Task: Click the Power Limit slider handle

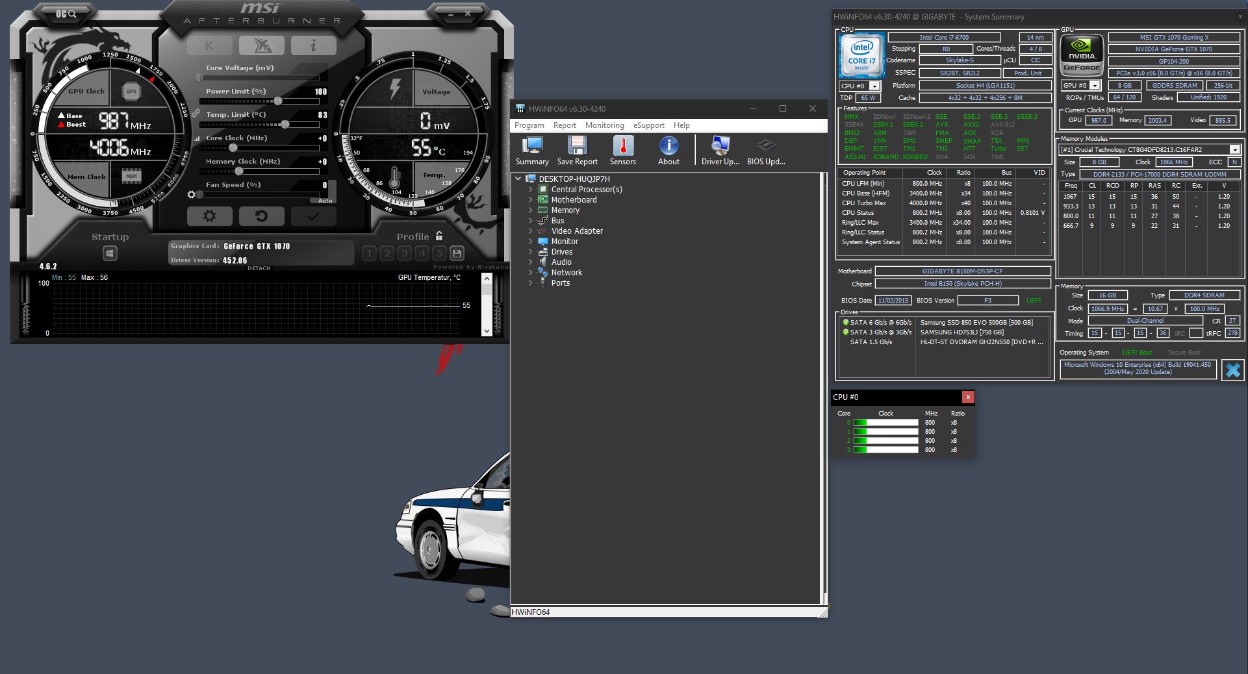Action: (277, 101)
